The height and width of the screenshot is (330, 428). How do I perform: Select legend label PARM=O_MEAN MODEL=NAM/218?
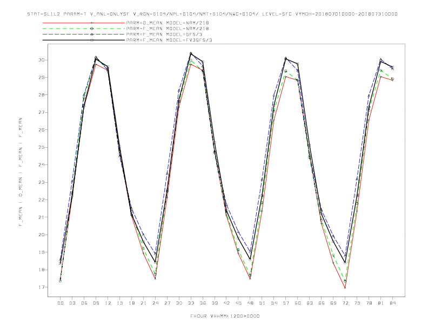[x=168, y=23]
